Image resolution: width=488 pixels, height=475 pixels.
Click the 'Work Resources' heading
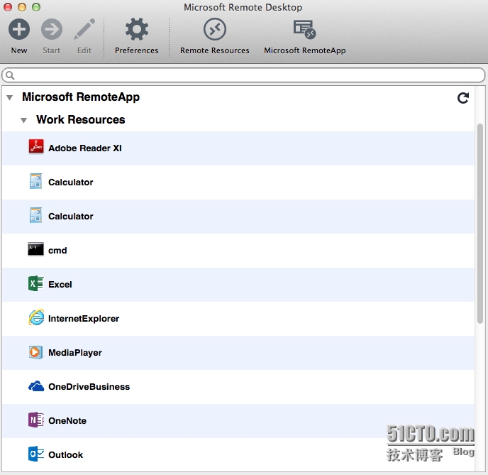[81, 119]
